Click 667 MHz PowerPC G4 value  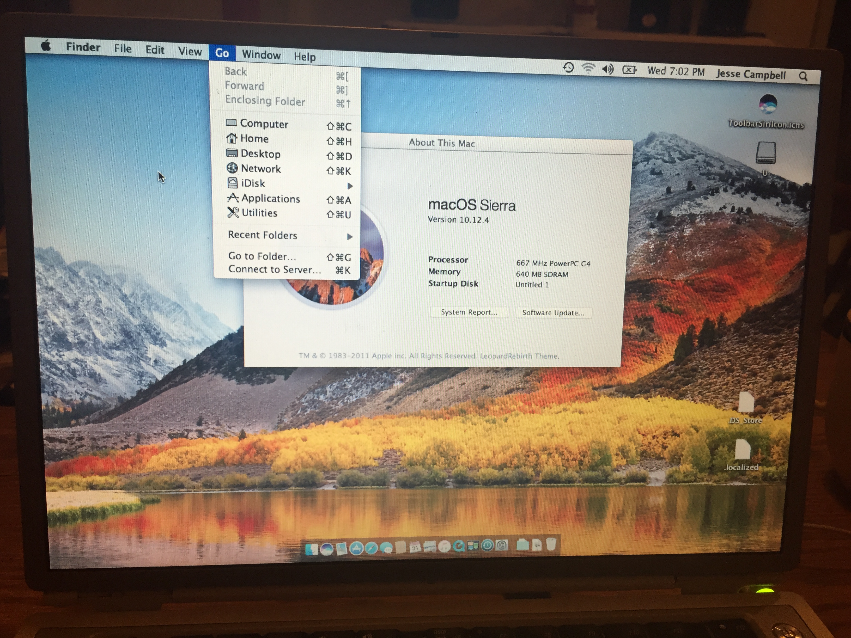tap(553, 263)
